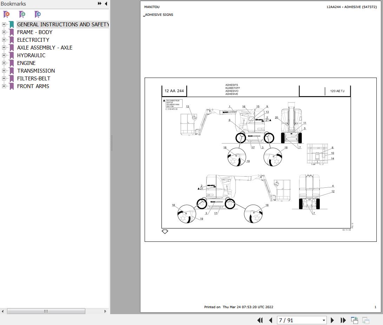Click the 120 AE TJ model label

337,91
